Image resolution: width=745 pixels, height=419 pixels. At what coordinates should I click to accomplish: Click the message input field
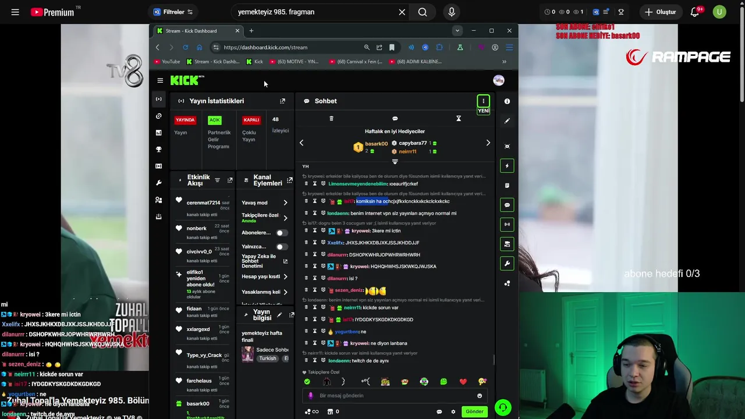coord(396,396)
